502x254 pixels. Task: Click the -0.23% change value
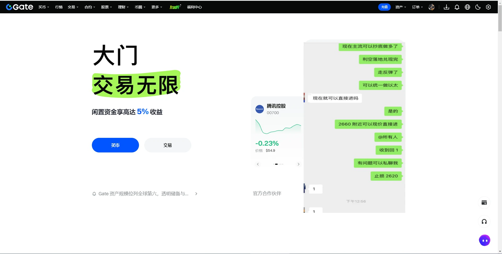click(267, 143)
